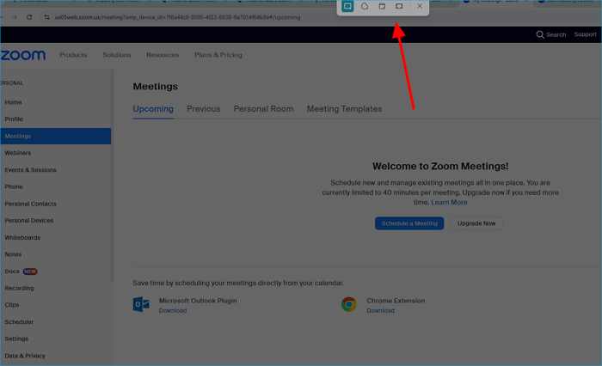The width and height of the screenshot is (602, 366).
Task: Expand the Products menu
Action: pyautogui.click(x=73, y=55)
